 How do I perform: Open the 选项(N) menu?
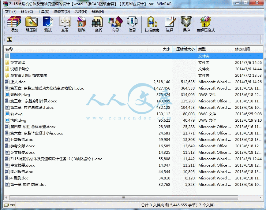81,12
